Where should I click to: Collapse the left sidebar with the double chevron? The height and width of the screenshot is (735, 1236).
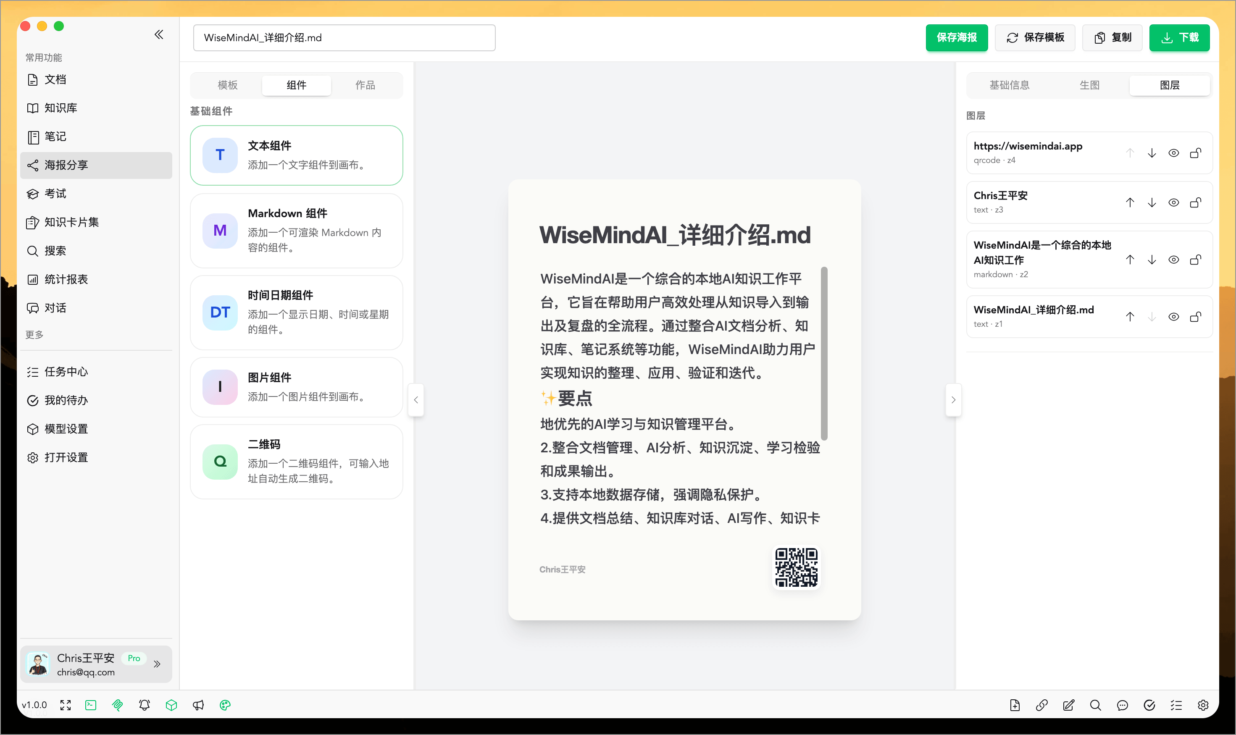(159, 34)
